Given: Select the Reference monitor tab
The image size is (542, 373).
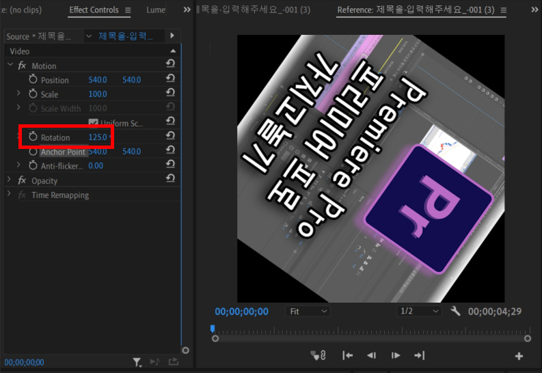Looking at the screenshot, I should pos(416,10).
